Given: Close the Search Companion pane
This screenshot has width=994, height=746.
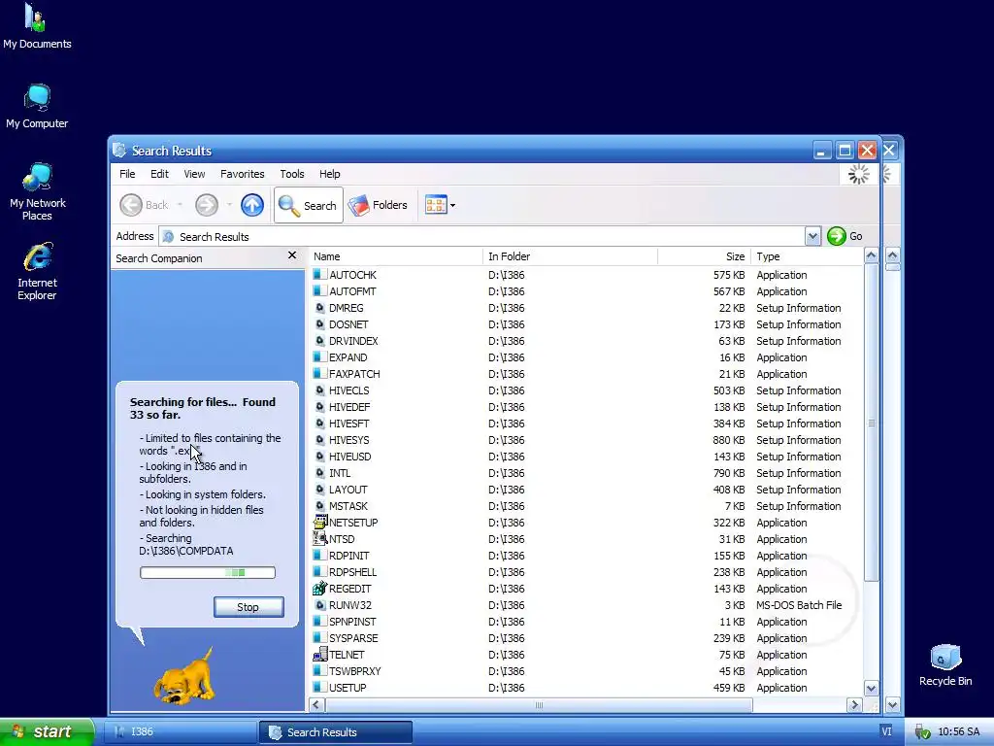Looking at the screenshot, I should pos(291,255).
